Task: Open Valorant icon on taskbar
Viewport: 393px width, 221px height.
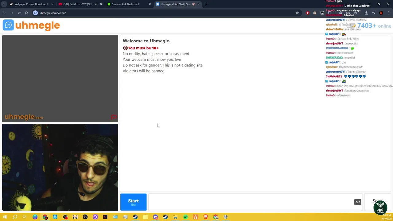Action: coord(105,217)
